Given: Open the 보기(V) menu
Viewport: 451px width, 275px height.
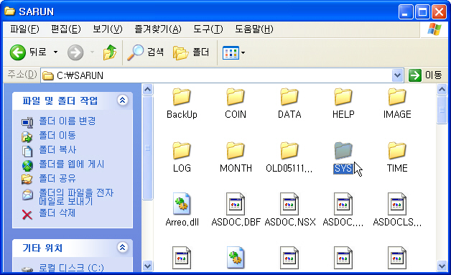Looking at the screenshot, I should click(x=108, y=29).
